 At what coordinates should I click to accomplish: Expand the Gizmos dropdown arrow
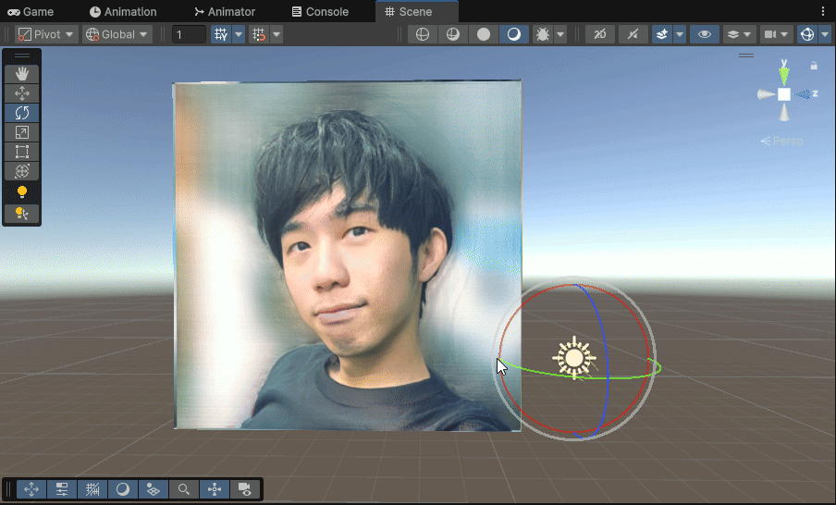point(825,34)
